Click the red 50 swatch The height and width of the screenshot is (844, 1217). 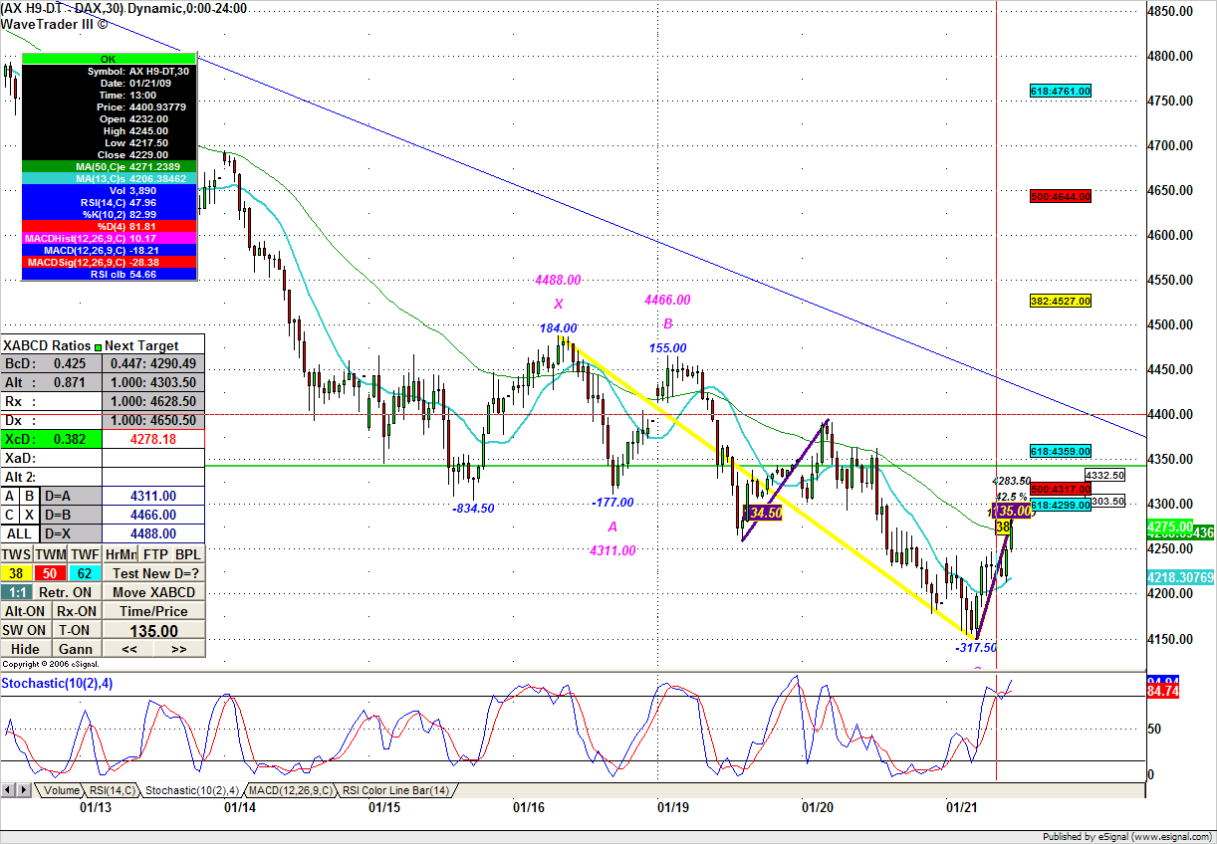click(x=50, y=573)
